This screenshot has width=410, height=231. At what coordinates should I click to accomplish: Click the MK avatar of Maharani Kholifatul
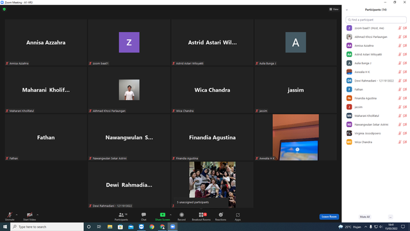pos(349,116)
